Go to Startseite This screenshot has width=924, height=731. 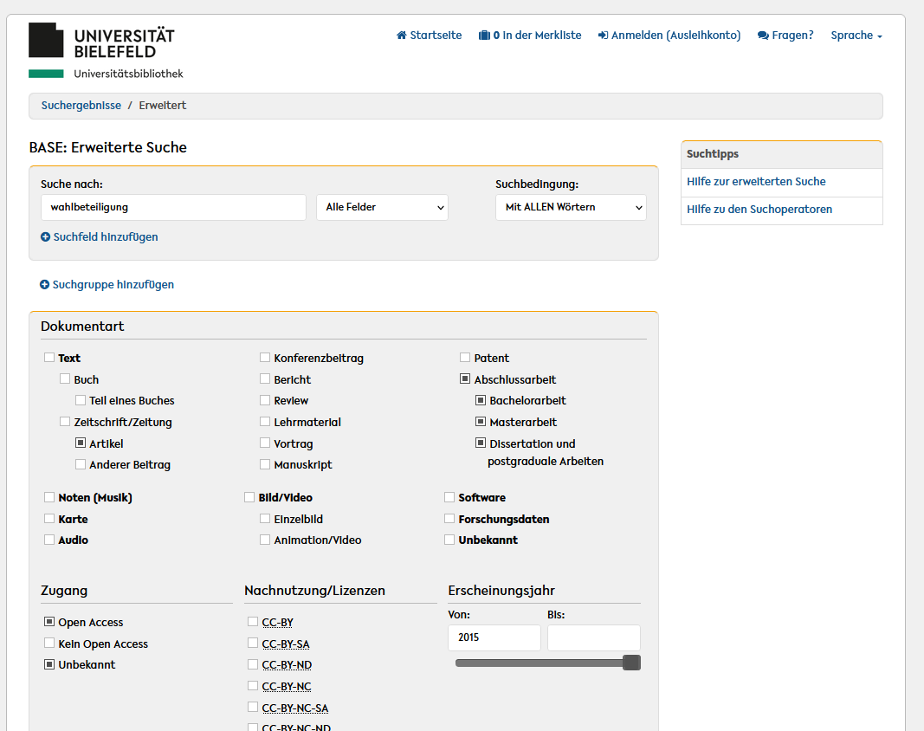(x=436, y=36)
